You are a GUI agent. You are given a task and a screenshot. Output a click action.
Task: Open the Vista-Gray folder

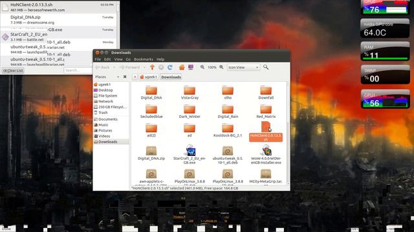point(190,93)
